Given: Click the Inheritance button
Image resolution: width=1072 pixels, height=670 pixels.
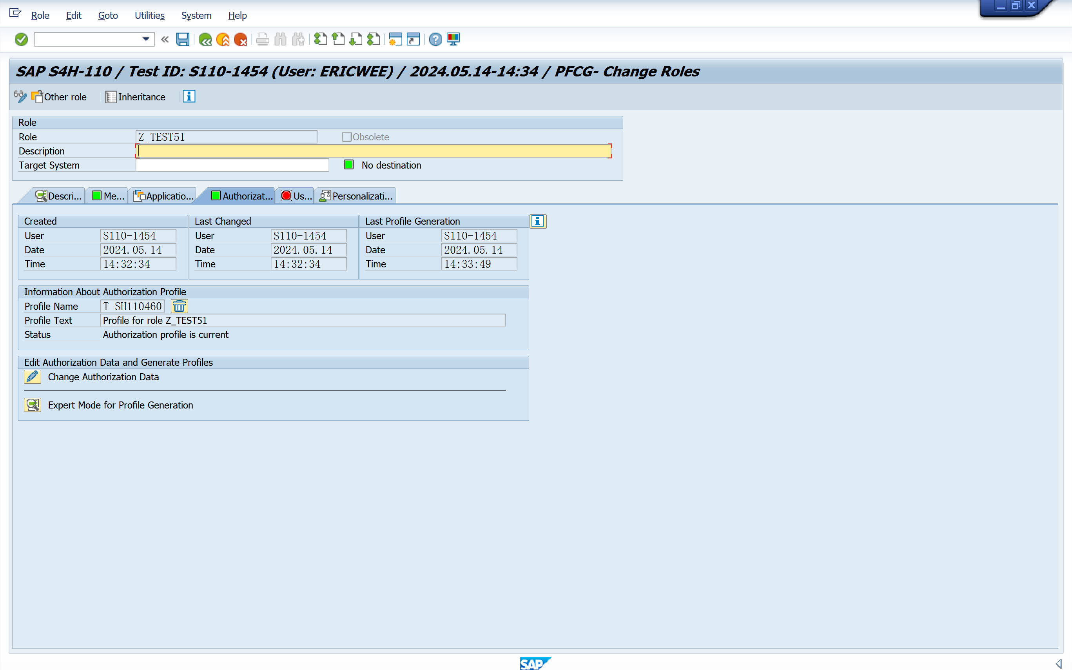Looking at the screenshot, I should [136, 96].
